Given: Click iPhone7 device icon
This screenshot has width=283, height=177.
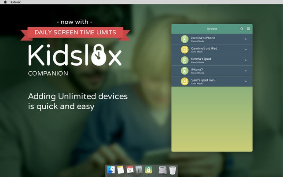Looking at the screenshot, I should (x=185, y=71).
